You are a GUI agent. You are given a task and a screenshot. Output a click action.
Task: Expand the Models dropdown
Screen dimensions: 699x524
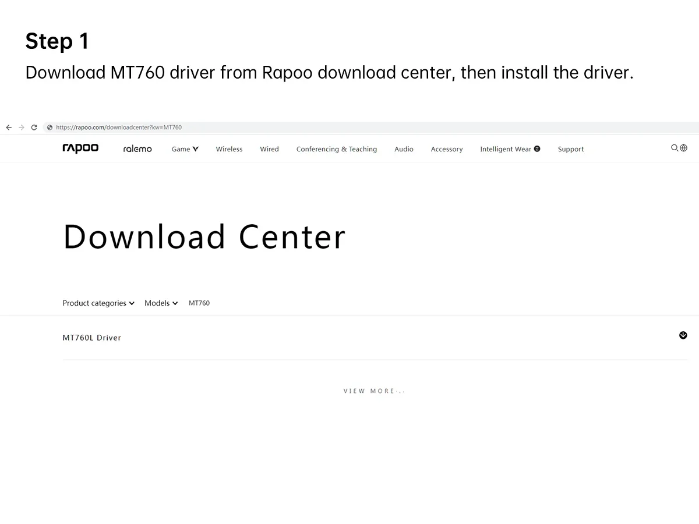tap(161, 303)
